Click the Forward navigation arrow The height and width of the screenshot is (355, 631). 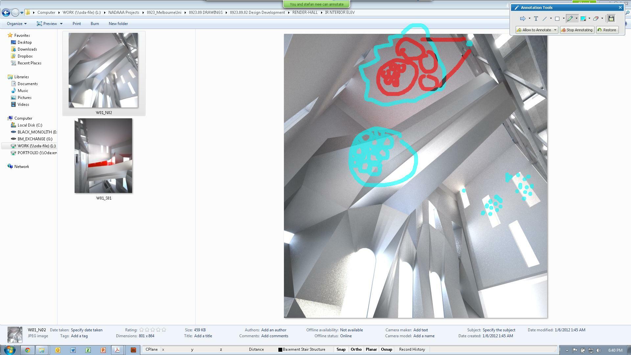[15, 12]
